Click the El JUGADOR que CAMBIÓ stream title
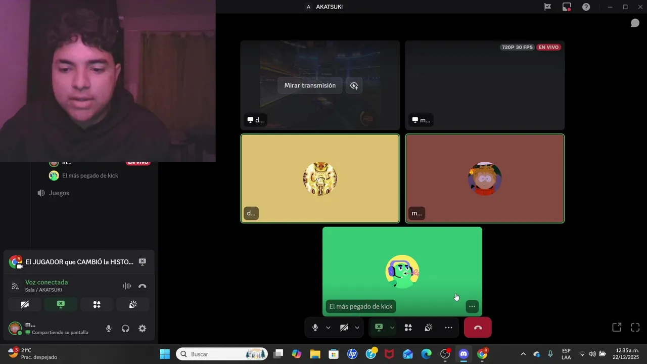The height and width of the screenshot is (364, 647). coord(79,262)
